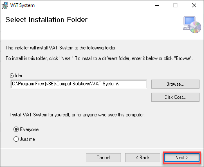Click the VAT System installer icon in title bar
Viewport: 204px width, 167px height.
point(5,5)
